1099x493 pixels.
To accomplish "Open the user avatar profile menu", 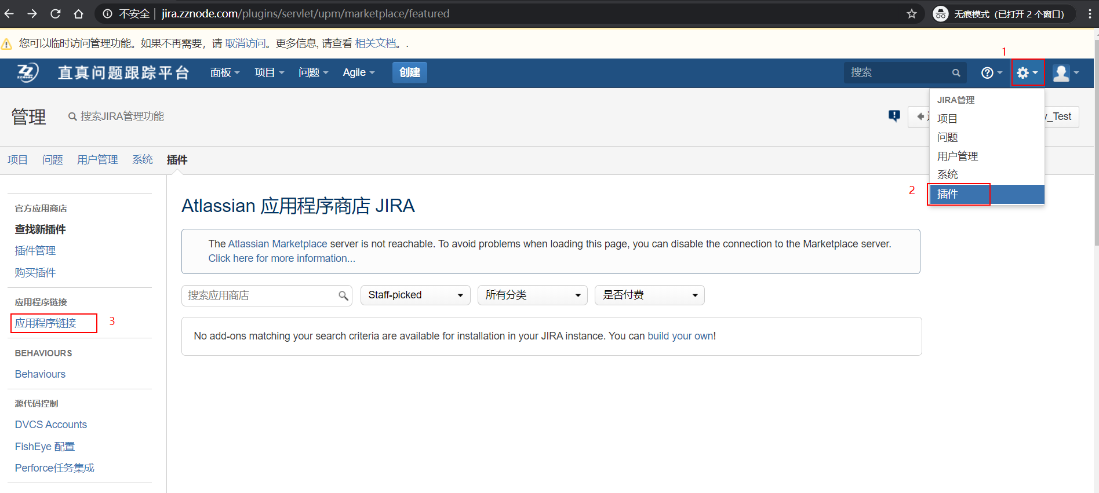I will click(1065, 73).
